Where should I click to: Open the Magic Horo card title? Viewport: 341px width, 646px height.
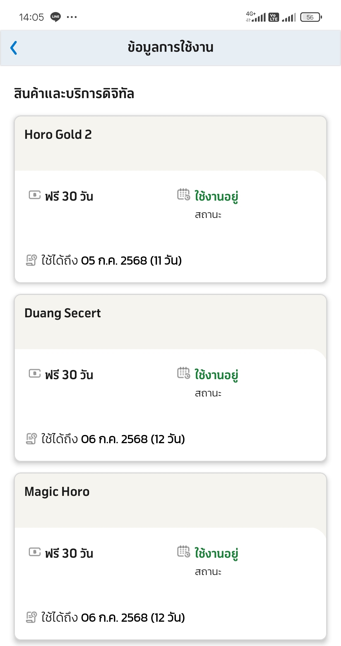pyautogui.click(x=57, y=492)
